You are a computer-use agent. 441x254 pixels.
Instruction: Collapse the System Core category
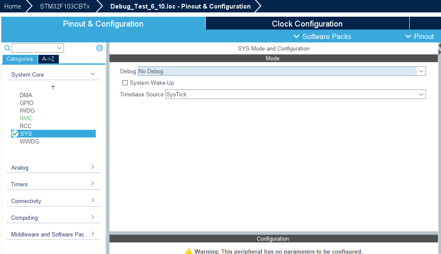point(92,74)
